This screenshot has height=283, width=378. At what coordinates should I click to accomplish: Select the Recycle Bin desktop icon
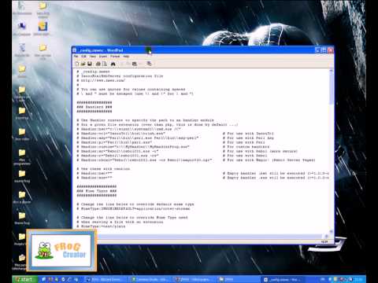coord(22,50)
